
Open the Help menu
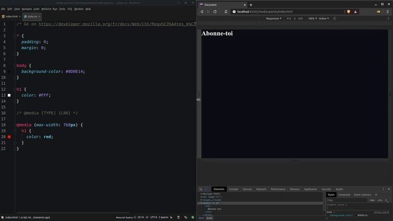88,9
